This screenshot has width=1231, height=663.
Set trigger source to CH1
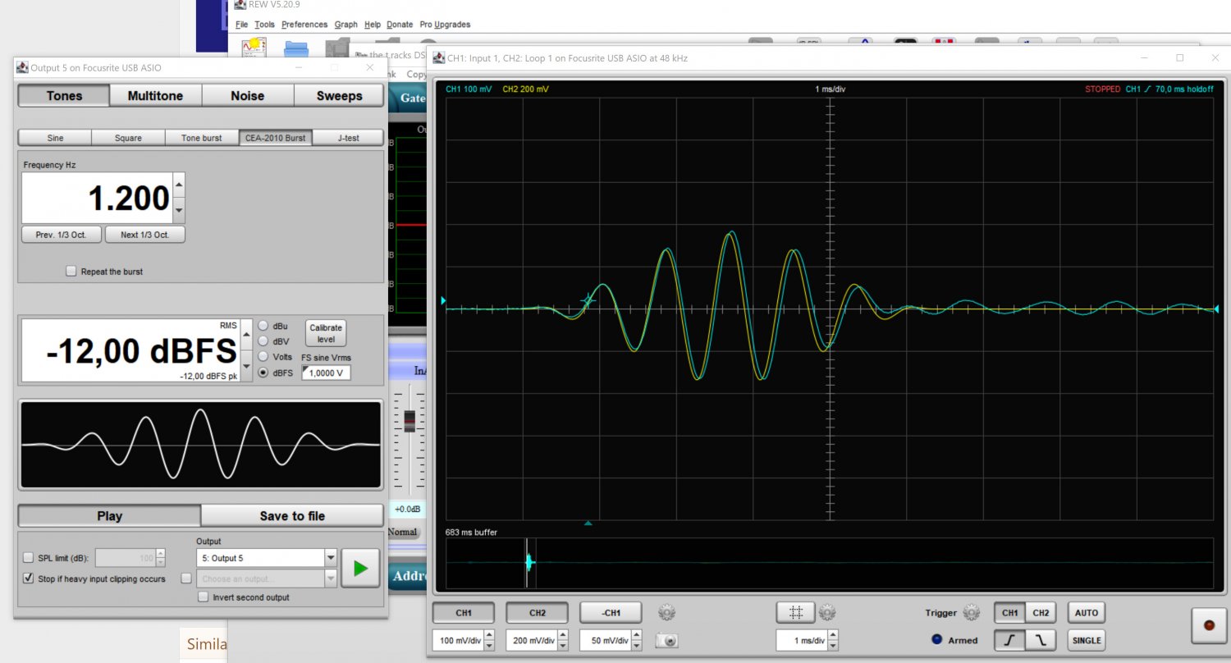click(1009, 612)
